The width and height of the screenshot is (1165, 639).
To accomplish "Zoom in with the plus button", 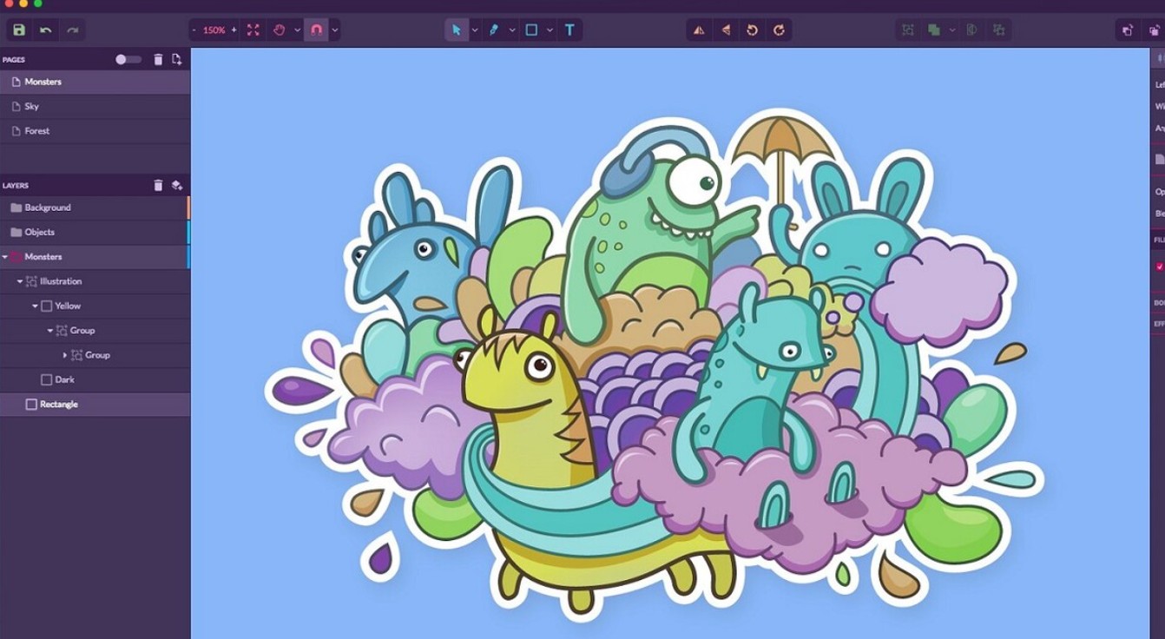I will tap(234, 30).
